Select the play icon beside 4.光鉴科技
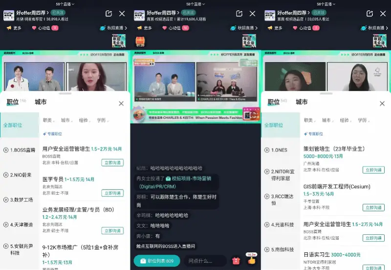 click(267, 225)
